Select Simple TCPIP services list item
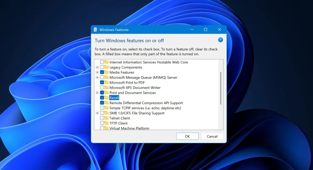This screenshot has height=170, width=313. [x=145, y=108]
